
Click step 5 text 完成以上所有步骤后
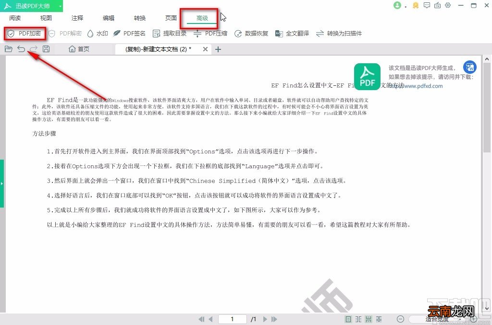pos(184,210)
